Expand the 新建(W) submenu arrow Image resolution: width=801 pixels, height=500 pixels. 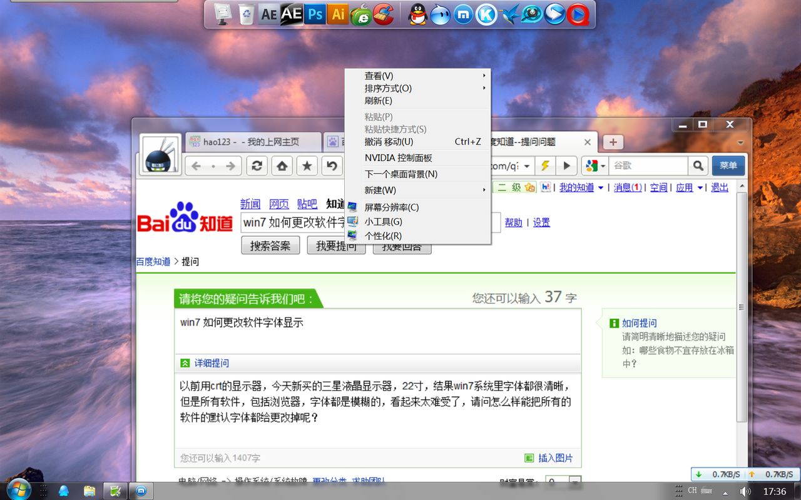[484, 190]
